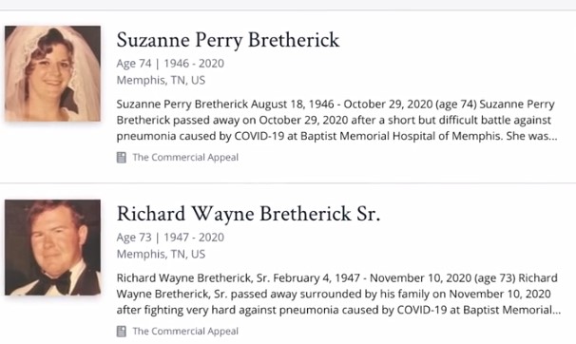Click top border above Suzanne's obituary card

coord(288,10)
